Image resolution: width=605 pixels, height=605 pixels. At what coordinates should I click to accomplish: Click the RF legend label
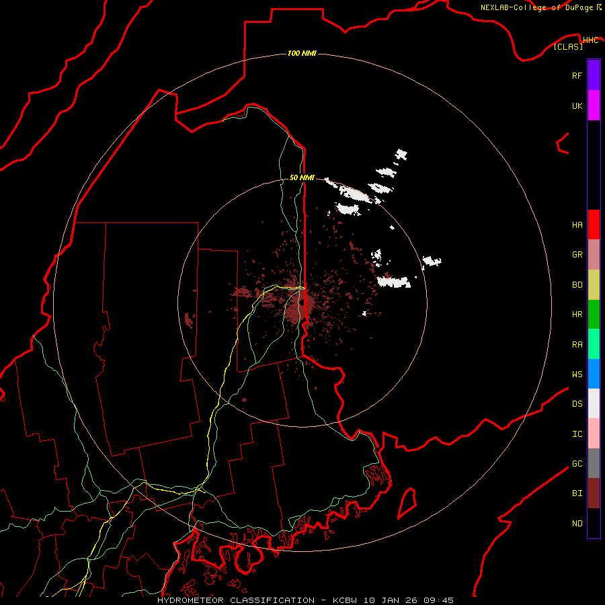(577, 76)
